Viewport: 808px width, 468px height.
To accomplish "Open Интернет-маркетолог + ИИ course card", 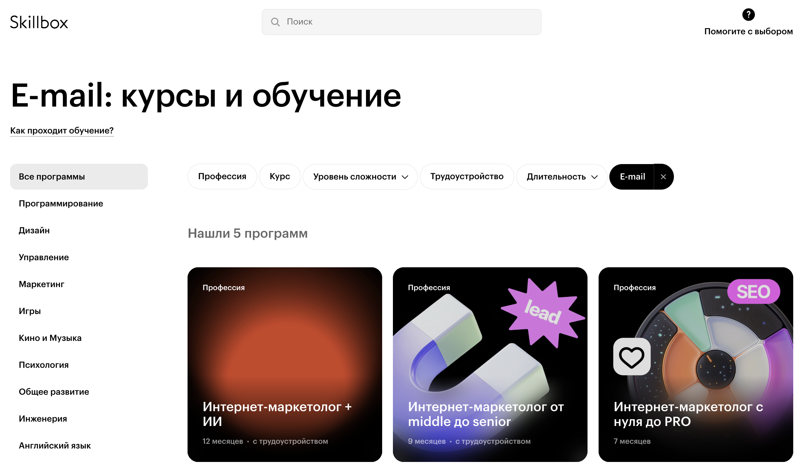I will pyautogui.click(x=285, y=364).
